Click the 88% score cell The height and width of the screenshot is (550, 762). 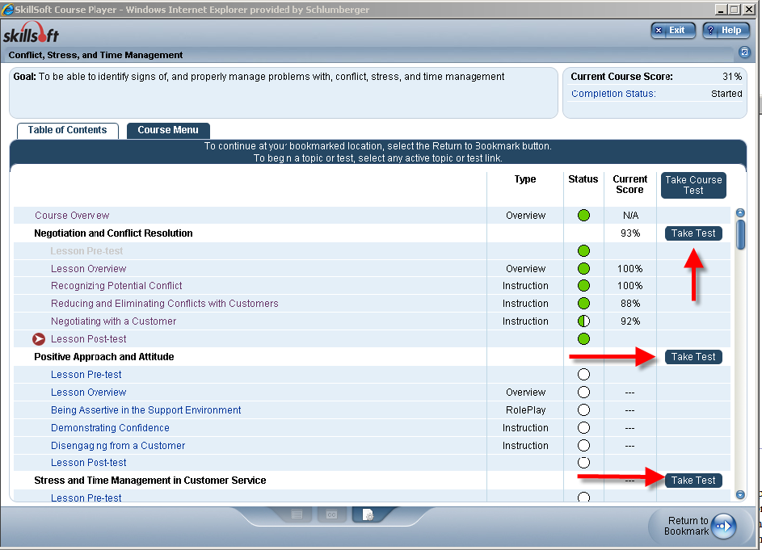coord(630,304)
